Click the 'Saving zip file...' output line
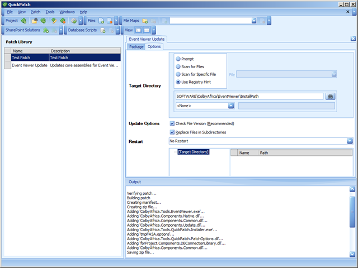 click(140, 252)
